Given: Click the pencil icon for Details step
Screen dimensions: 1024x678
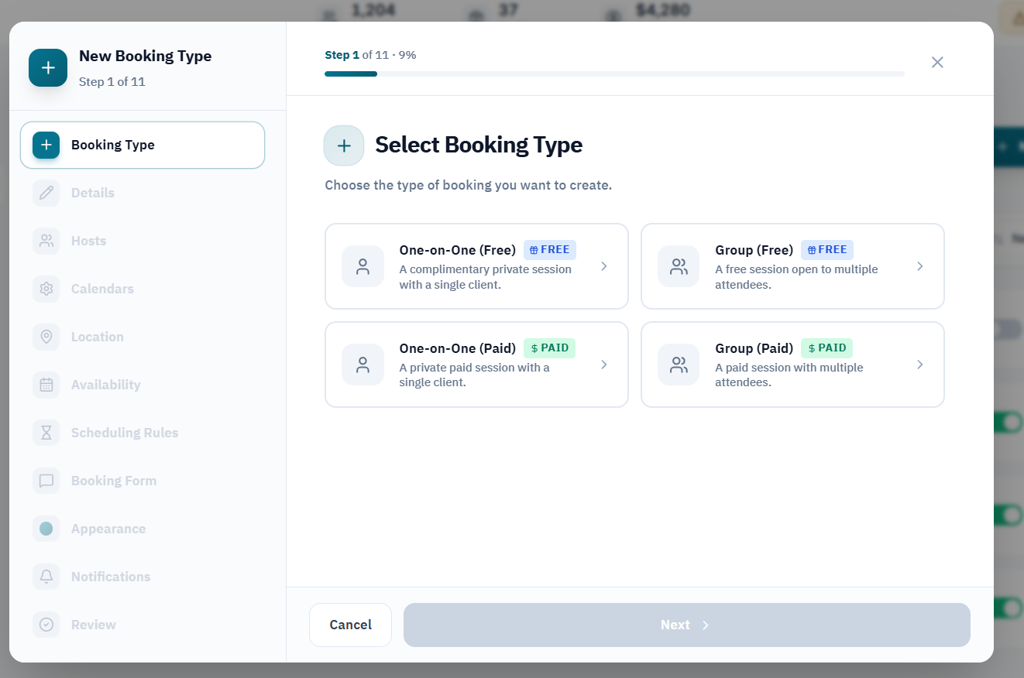Looking at the screenshot, I should 46,193.
